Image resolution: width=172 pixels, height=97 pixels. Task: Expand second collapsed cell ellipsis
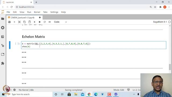pyautogui.click(x=24, y=57)
